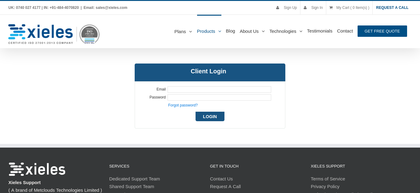Click the Sign In user icon
420x193 pixels.
305,8
